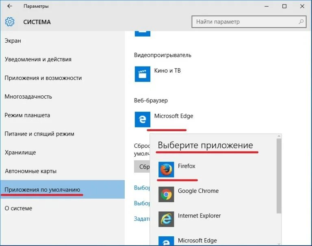Click the Кино и ТВ text label

pyautogui.click(x=167, y=71)
